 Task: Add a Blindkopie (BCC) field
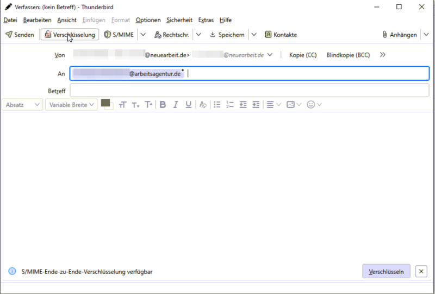(348, 55)
